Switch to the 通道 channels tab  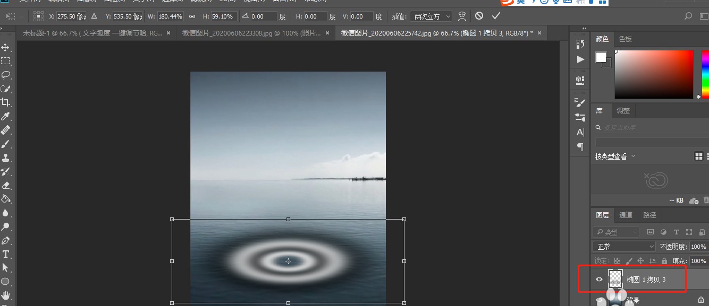(x=626, y=215)
